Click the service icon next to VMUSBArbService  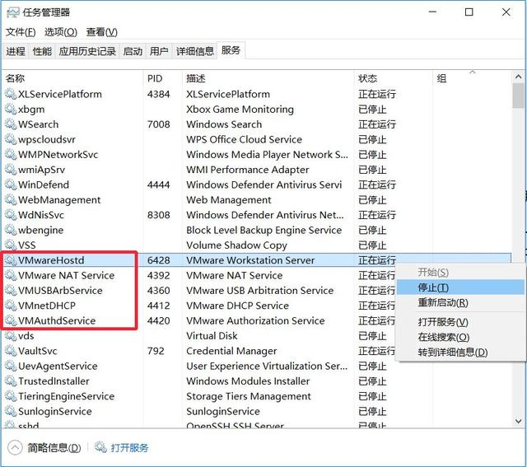[11, 291]
